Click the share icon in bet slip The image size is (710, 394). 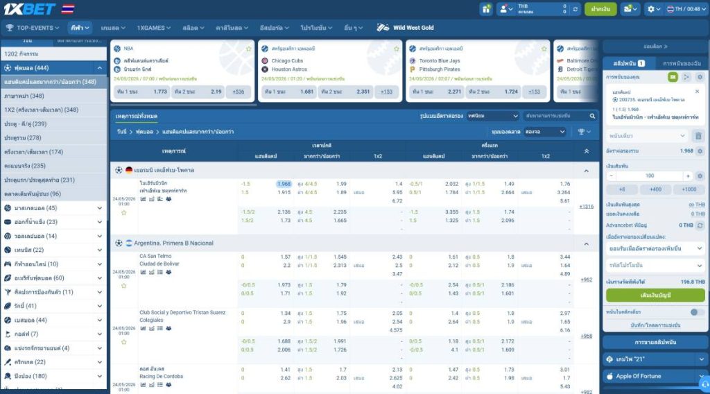tap(686, 77)
